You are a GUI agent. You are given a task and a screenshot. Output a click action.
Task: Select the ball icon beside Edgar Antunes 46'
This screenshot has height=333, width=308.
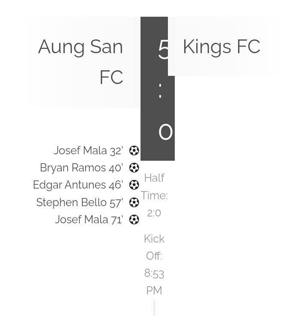pos(134,185)
